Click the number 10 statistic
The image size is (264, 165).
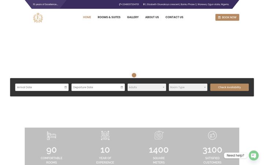105,150
